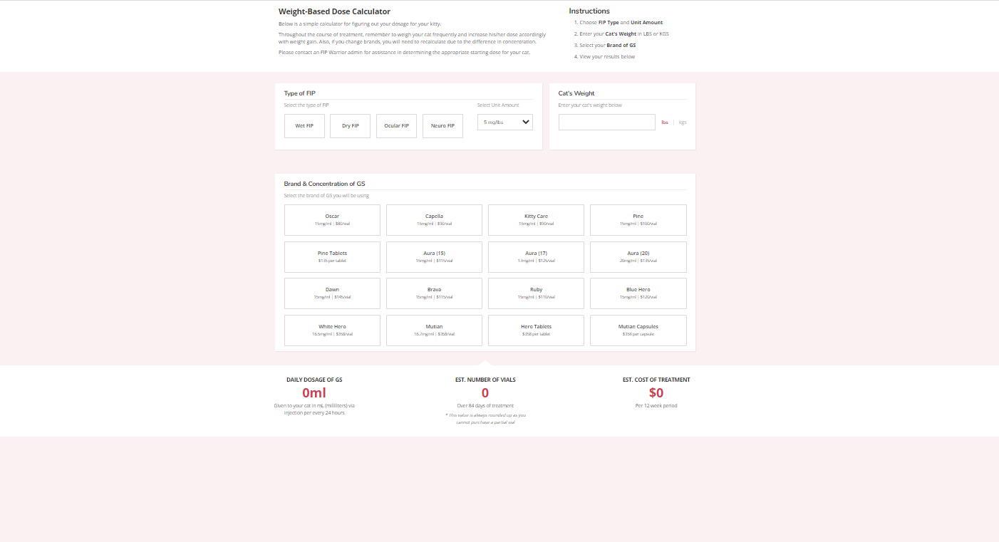Click the Weight-Based Dose Calculator heading

coord(334,11)
